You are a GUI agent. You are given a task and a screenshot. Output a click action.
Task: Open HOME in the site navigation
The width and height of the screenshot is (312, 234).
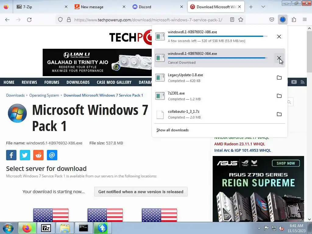coord(9,82)
